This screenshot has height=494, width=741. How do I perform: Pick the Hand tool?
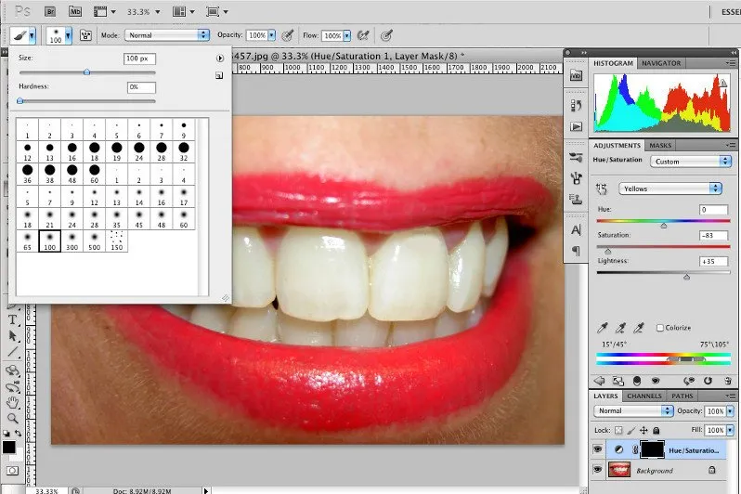pyautogui.click(x=13, y=402)
